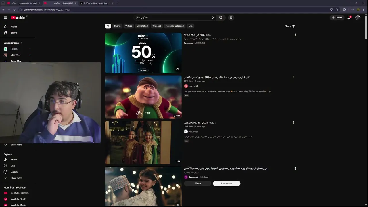Expand the Subscriptions section chevron

[21, 43]
